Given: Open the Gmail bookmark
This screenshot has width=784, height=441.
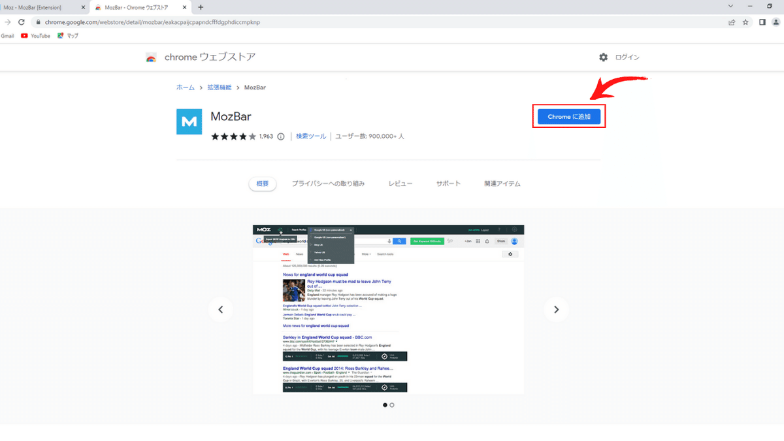Looking at the screenshot, I should pyautogui.click(x=7, y=36).
